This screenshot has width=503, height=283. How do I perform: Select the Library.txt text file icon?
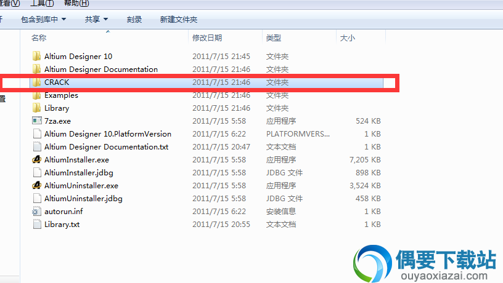pos(37,224)
